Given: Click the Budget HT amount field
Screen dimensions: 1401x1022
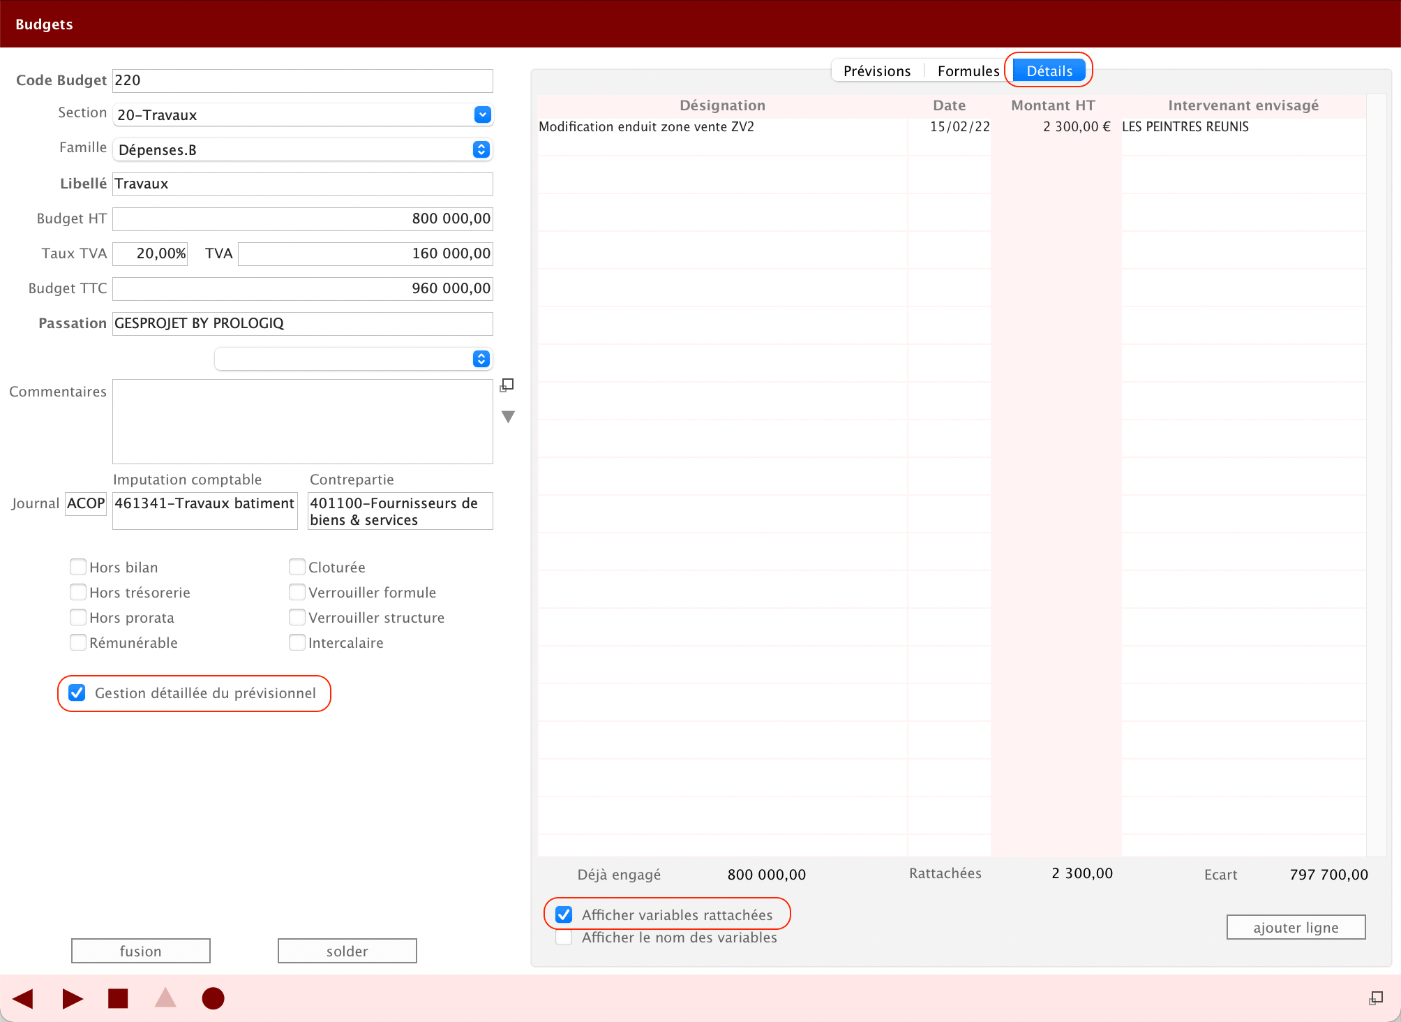Looking at the screenshot, I should point(303,219).
